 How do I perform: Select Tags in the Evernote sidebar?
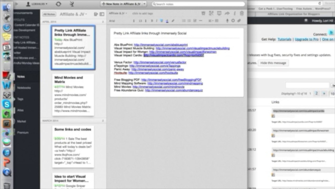pyautogui.click(x=20, y=99)
